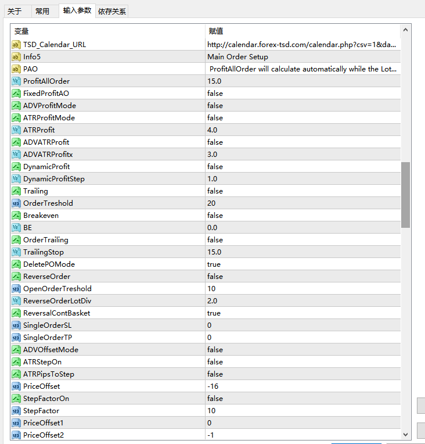Click the bool icon for ADVOffsetMode

[x=16, y=349]
